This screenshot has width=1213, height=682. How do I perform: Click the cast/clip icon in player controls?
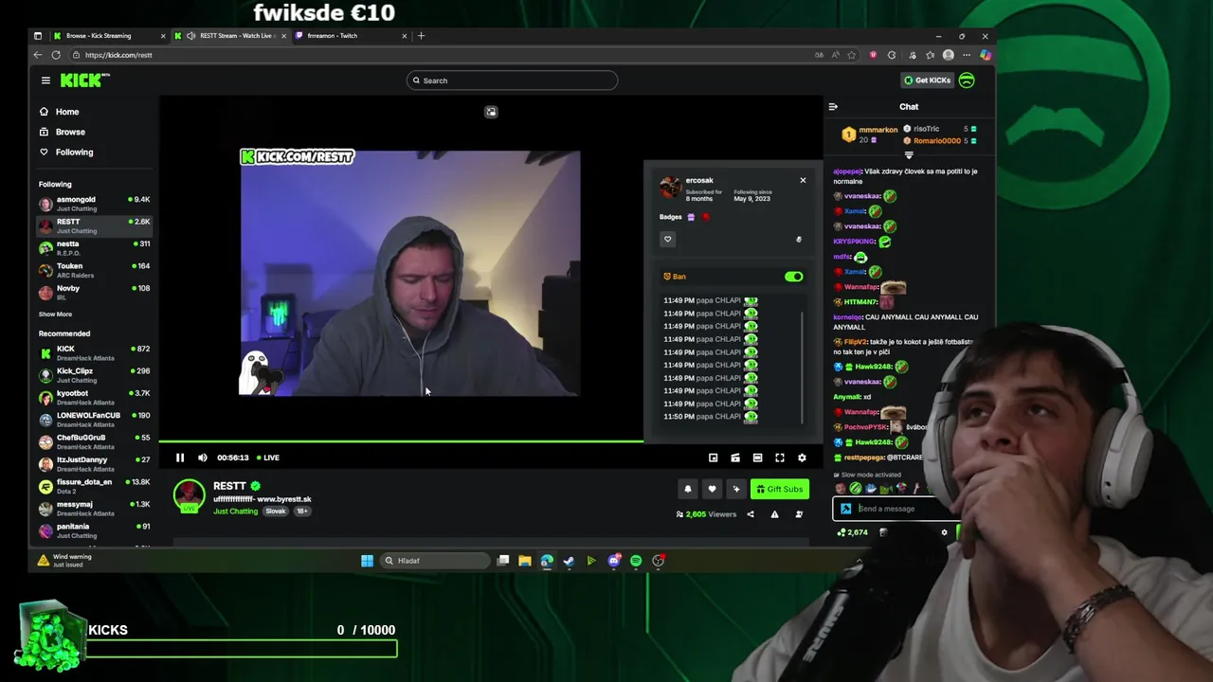[x=735, y=458]
